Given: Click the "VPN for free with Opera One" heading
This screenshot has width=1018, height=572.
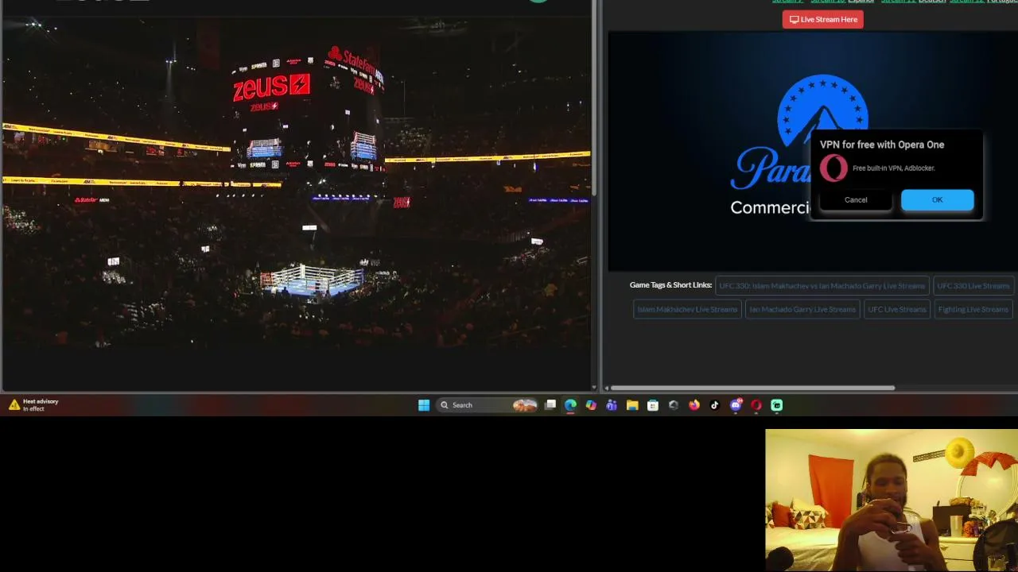Looking at the screenshot, I should pyautogui.click(x=882, y=145).
